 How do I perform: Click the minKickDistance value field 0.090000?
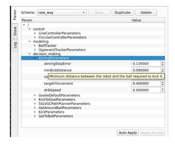[x=146, y=70]
